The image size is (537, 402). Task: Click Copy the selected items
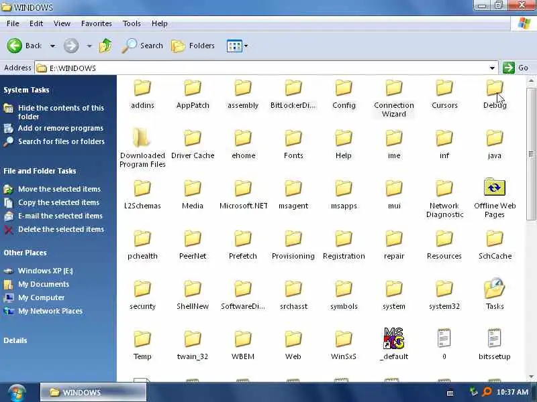(58, 202)
